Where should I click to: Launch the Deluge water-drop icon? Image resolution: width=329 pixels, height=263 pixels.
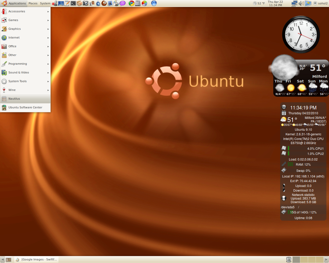(98, 3)
